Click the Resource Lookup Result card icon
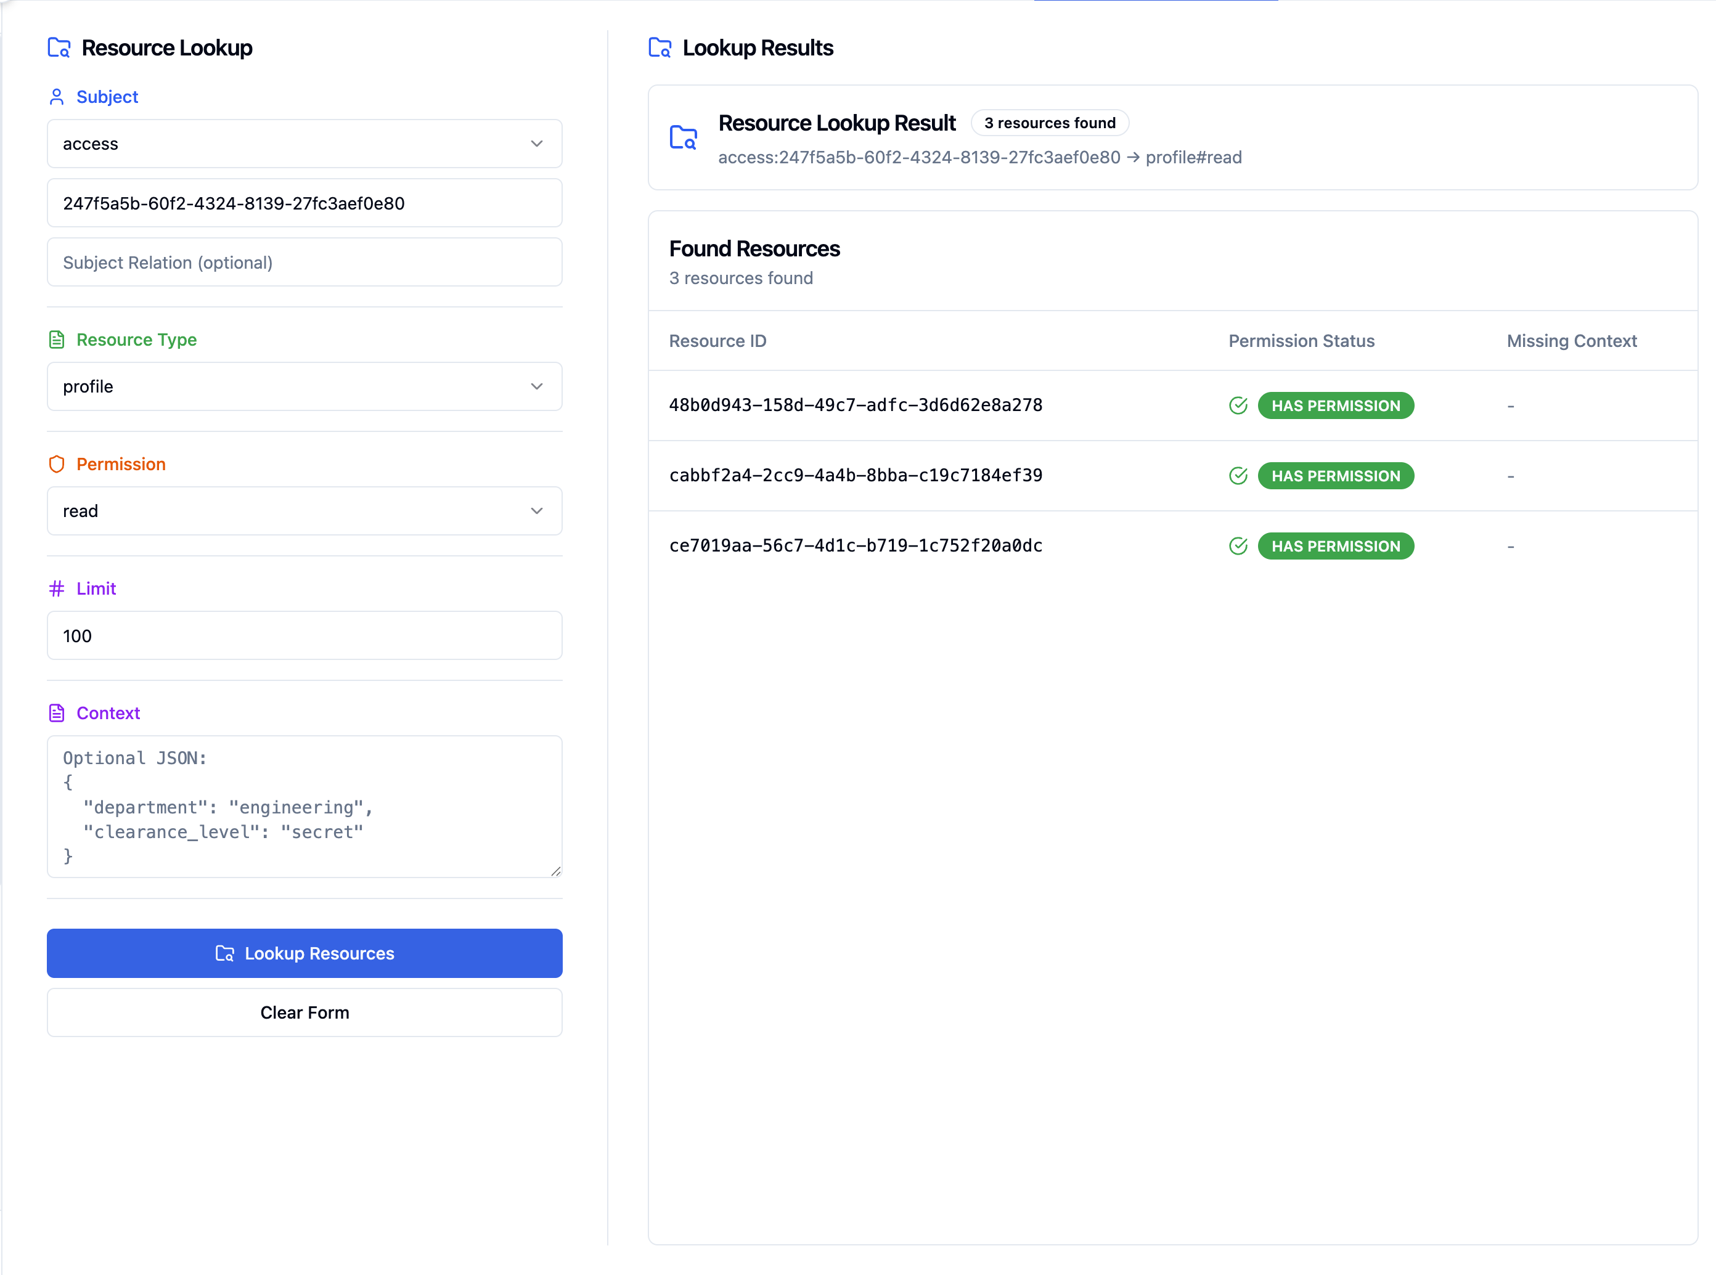Image resolution: width=1716 pixels, height=1275 pixels. click(x=683, y=137)
